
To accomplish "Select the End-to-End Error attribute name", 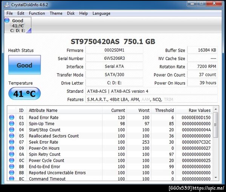I will pyautogui.click(x=44, y=167).
